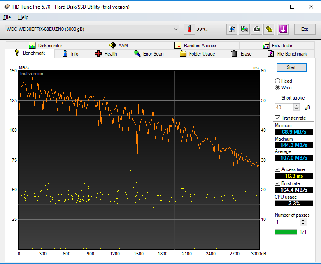Click the Random Access tab icon
Viewport: 321px width, 264px height.
pos(178,45)
